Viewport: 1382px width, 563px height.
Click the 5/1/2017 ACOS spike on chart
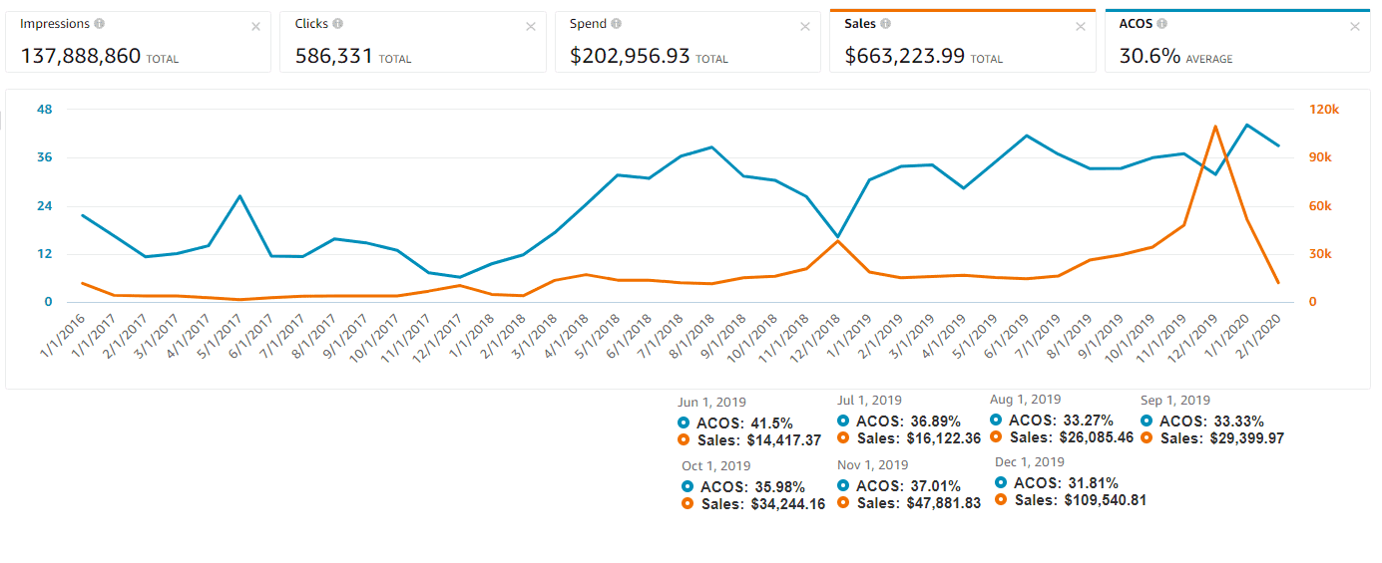coord(239,196)
